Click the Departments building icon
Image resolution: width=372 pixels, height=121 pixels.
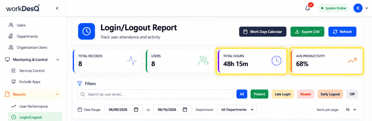tap(11, 36)
